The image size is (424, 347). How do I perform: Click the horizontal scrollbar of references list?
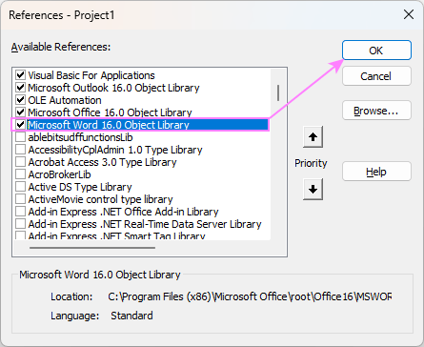point(92,248)
